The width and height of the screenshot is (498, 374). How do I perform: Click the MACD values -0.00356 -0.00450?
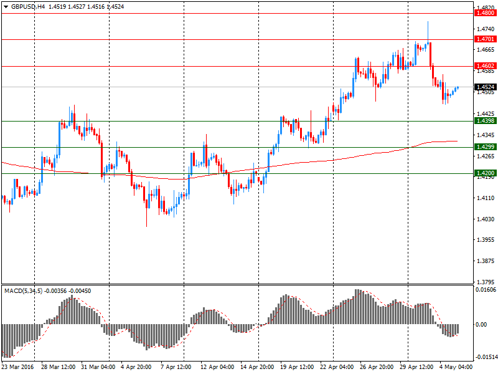(68, 291)
